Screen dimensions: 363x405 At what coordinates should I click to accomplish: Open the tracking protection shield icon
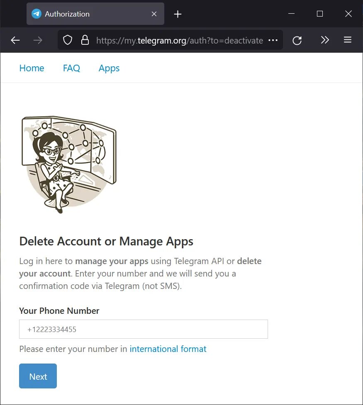click(x=68, y=40)
